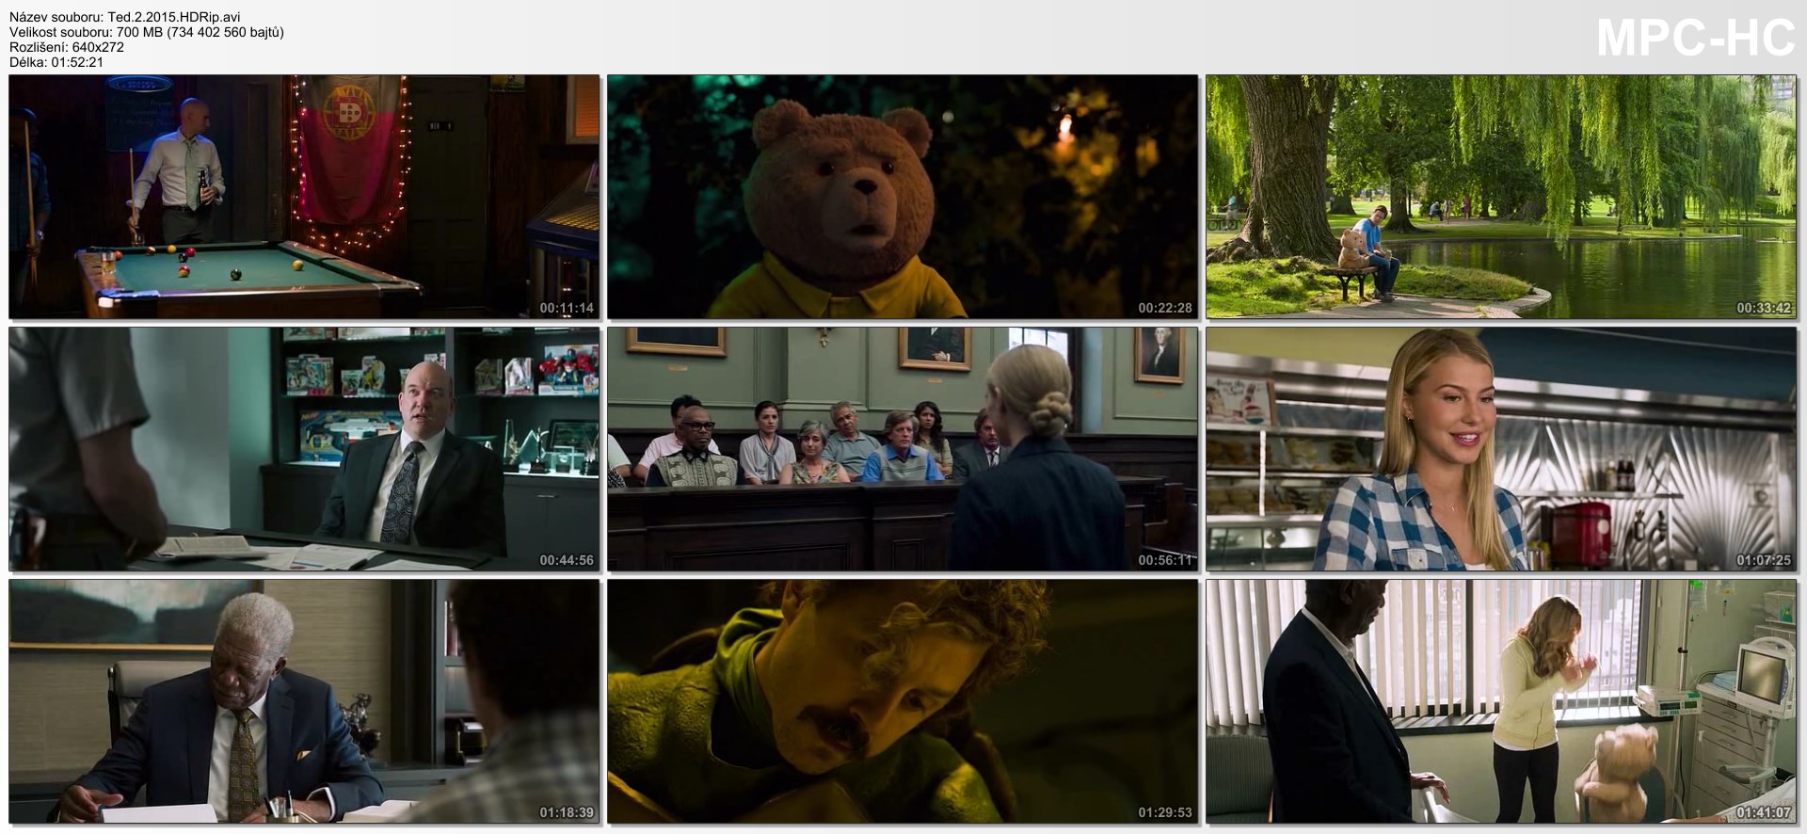Click the 00:22:28 timestamp

click(x=1164, y=308)
